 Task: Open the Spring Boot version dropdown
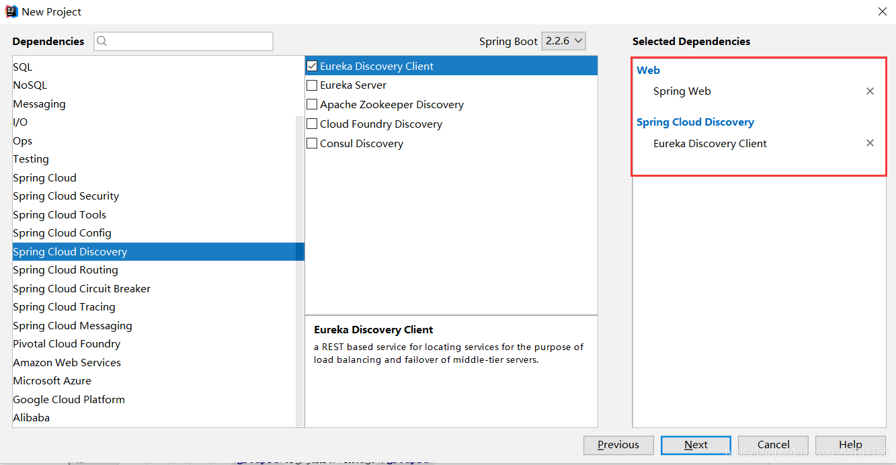[x=564, y=41]
